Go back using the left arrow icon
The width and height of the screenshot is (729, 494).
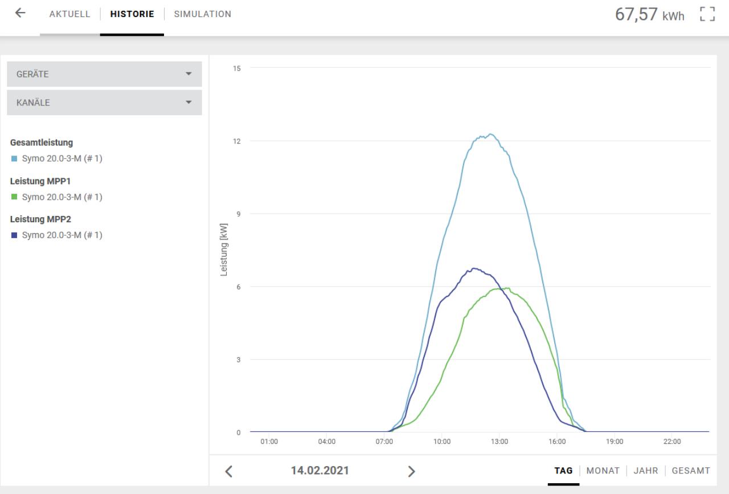[21, 13]
